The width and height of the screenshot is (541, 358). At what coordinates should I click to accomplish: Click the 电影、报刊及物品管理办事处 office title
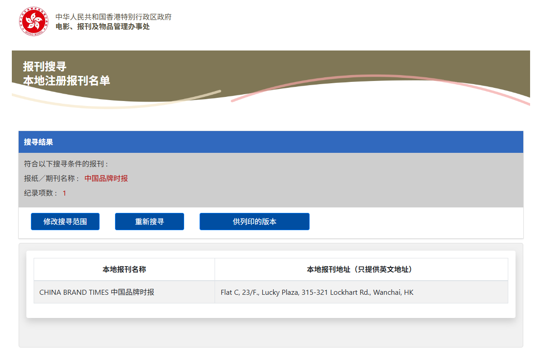102,26
